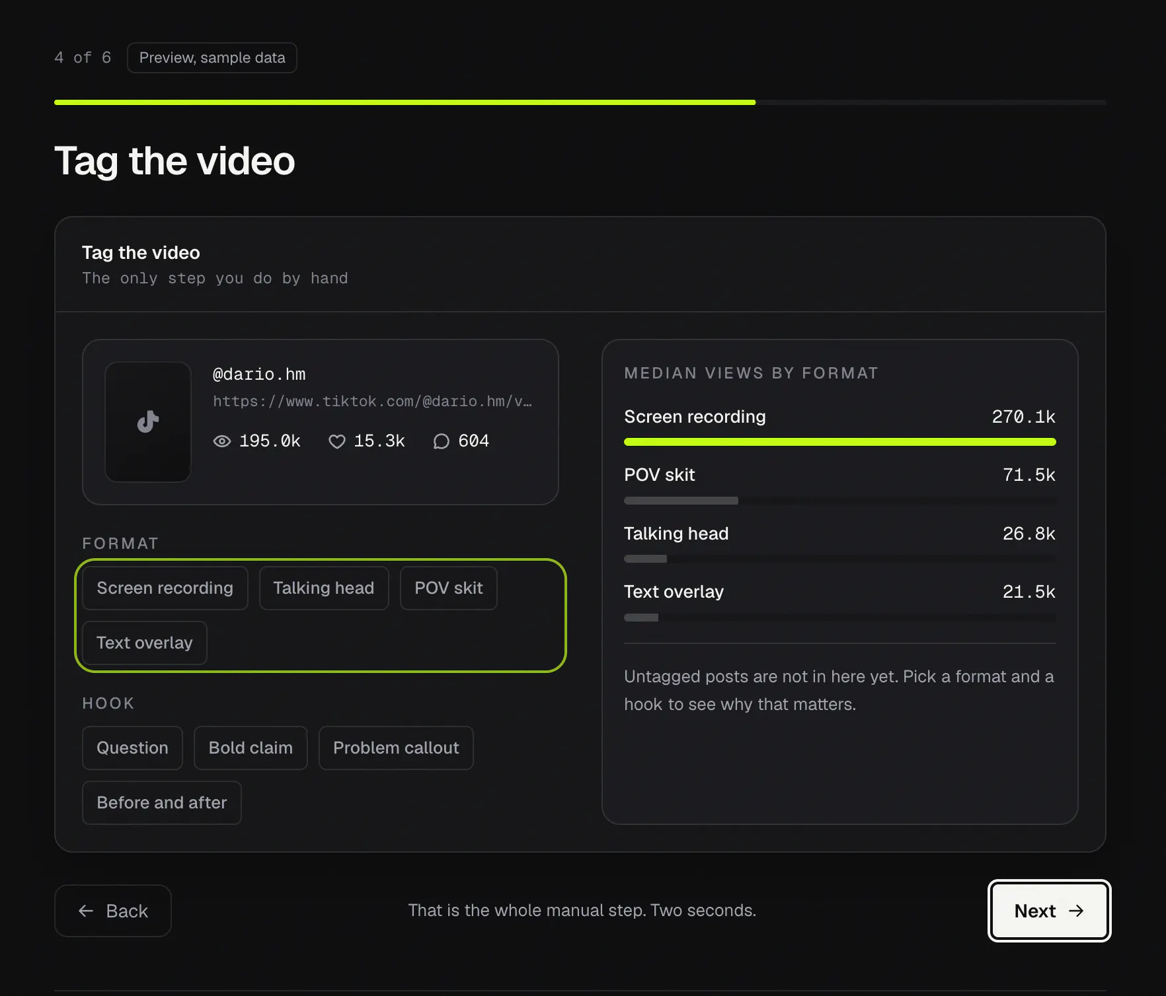Viewport: 1166px width, 996px height.
Task: Click the step progress bar
Action: click(x=580, y=102)
